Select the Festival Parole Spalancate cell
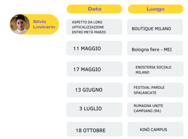188x139 pixels. [x=155, y=90]
